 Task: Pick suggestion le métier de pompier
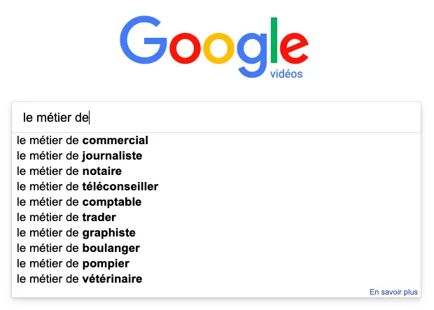tap(216, 264)
